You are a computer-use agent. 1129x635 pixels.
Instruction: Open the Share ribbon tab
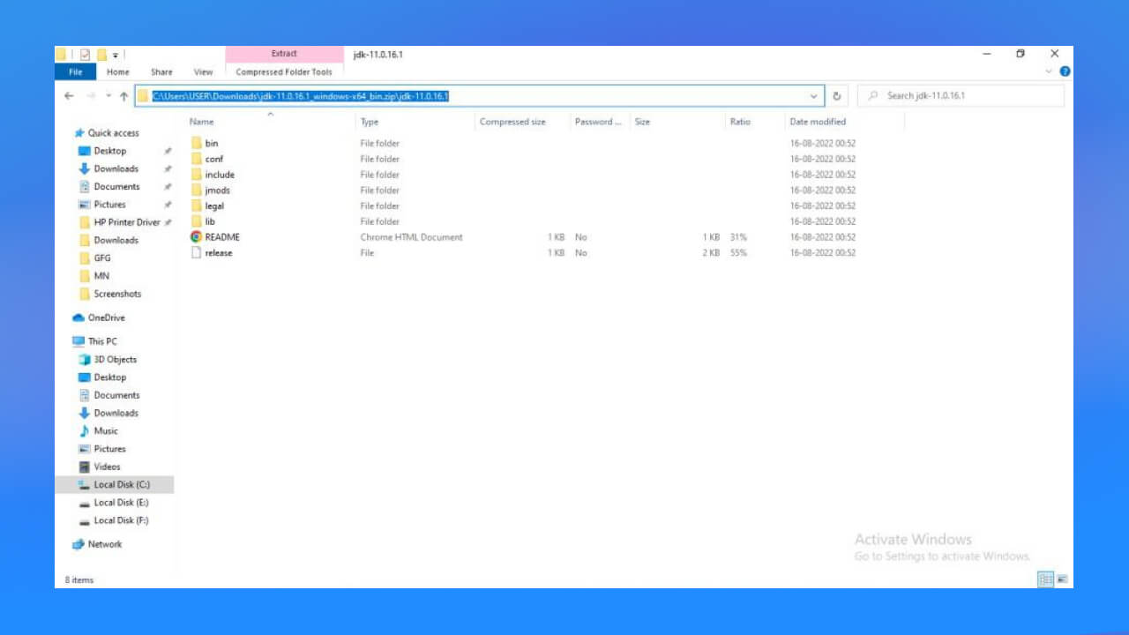(161, 72)
